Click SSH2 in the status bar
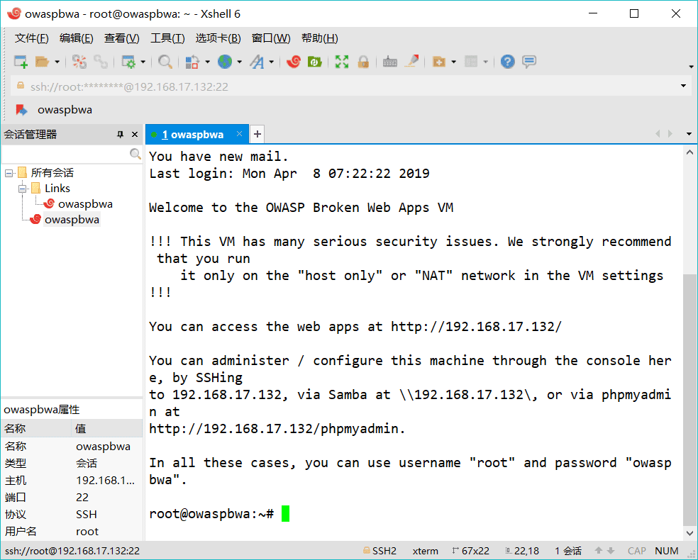Image resolution: width=698 pixels, height=560 pixels. pos(380,551)
